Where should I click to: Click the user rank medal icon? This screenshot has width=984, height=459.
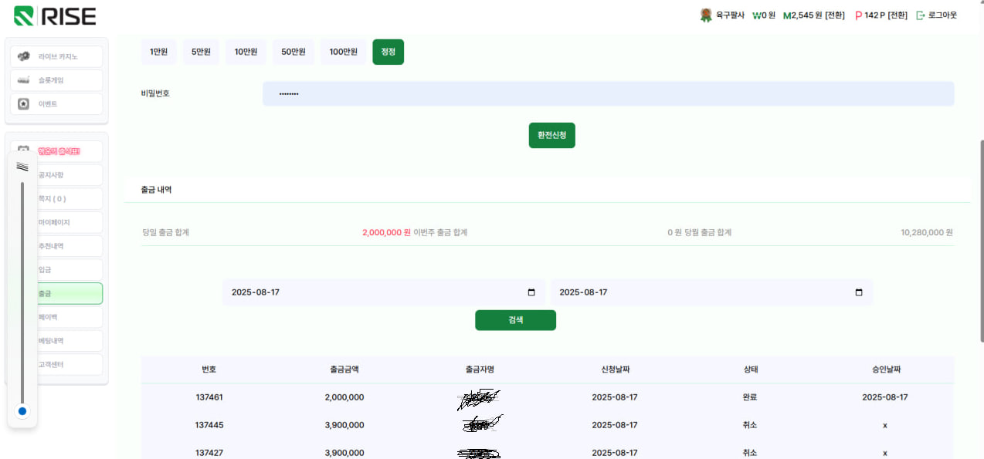click(705, 15)
